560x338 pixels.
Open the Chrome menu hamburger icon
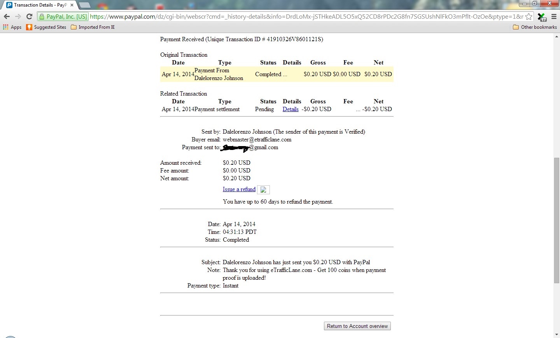(x=554, y=17)
